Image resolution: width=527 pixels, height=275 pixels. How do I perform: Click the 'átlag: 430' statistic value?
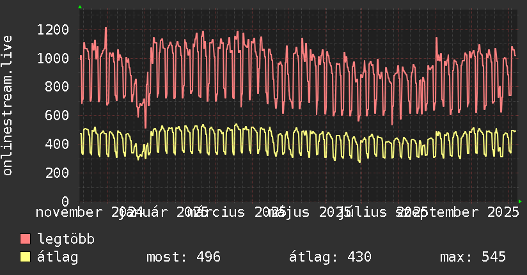click(x=330, y=257)
